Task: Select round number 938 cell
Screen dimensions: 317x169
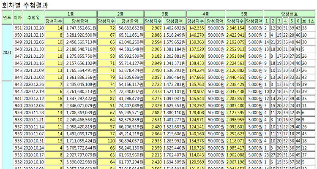Action: tap(18, 120)
